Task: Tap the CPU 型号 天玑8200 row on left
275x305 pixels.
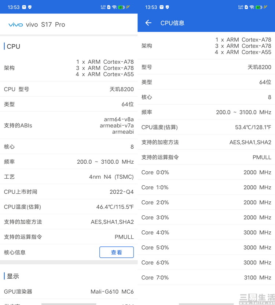Action: [x=69, y=89]
